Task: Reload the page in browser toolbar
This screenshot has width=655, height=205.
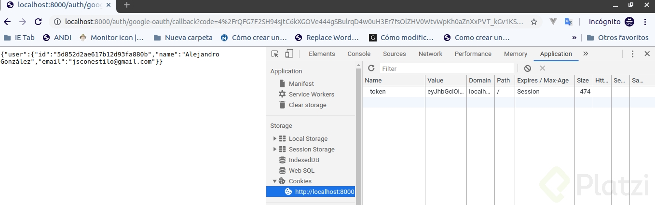Action: pyautogui.click(x=38, y=22)
